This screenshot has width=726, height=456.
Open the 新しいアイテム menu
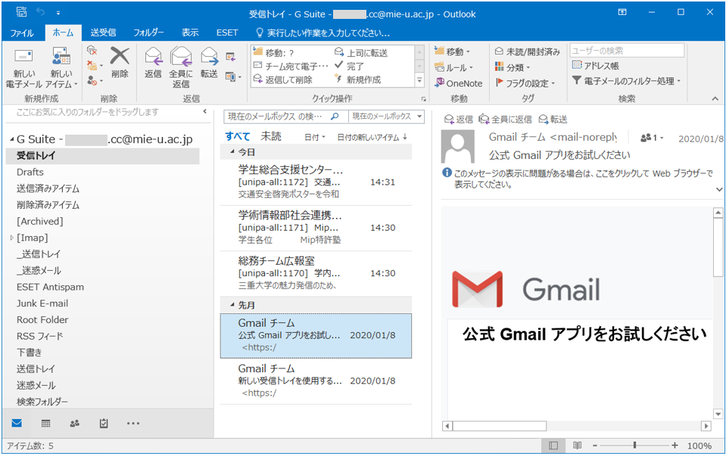pyautogui.click(x=61, y=67)
